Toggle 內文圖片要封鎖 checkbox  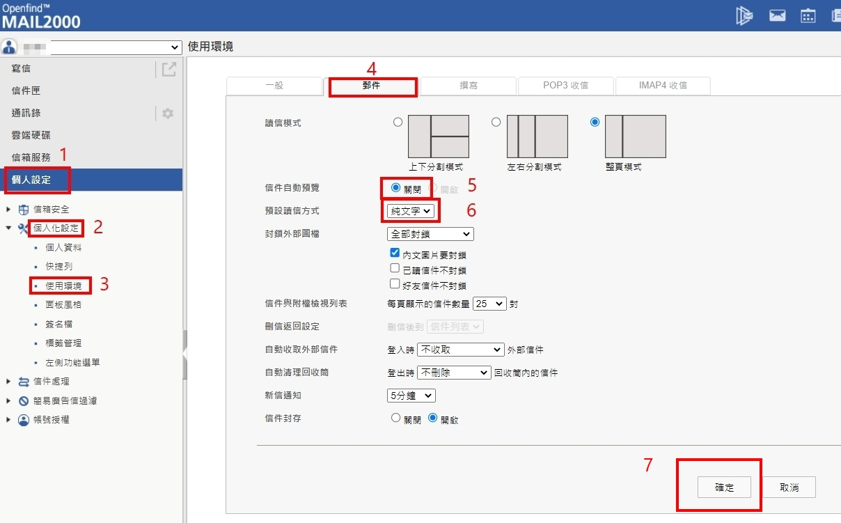(x=395, y=253)
